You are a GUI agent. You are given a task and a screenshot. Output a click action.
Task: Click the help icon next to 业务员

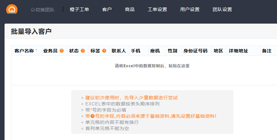coord(62,51)
